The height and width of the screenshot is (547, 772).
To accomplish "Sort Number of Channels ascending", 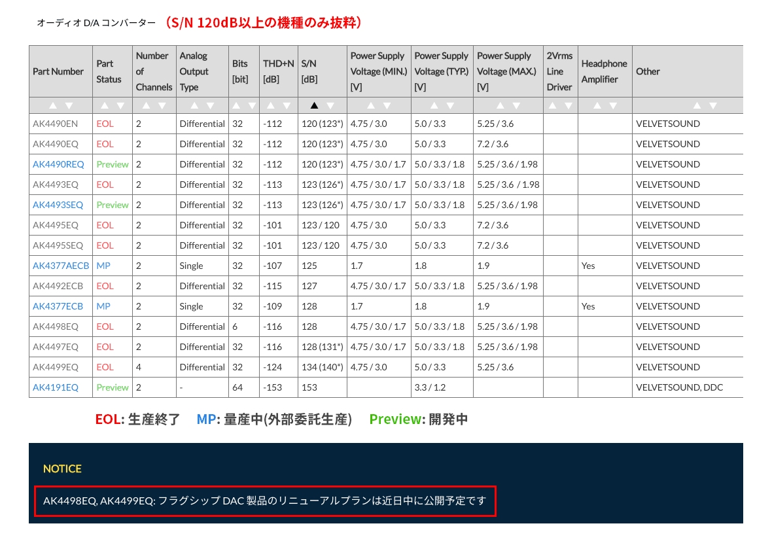I will pos(146,105).
